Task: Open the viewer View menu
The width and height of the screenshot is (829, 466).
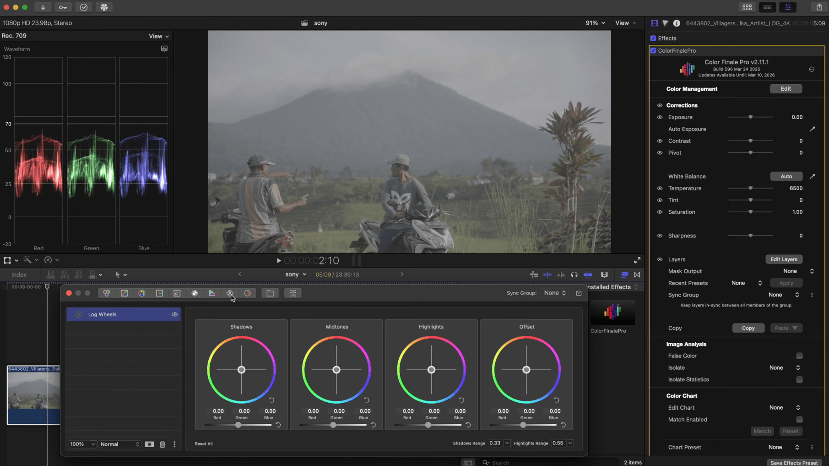Action: point(625,23)
